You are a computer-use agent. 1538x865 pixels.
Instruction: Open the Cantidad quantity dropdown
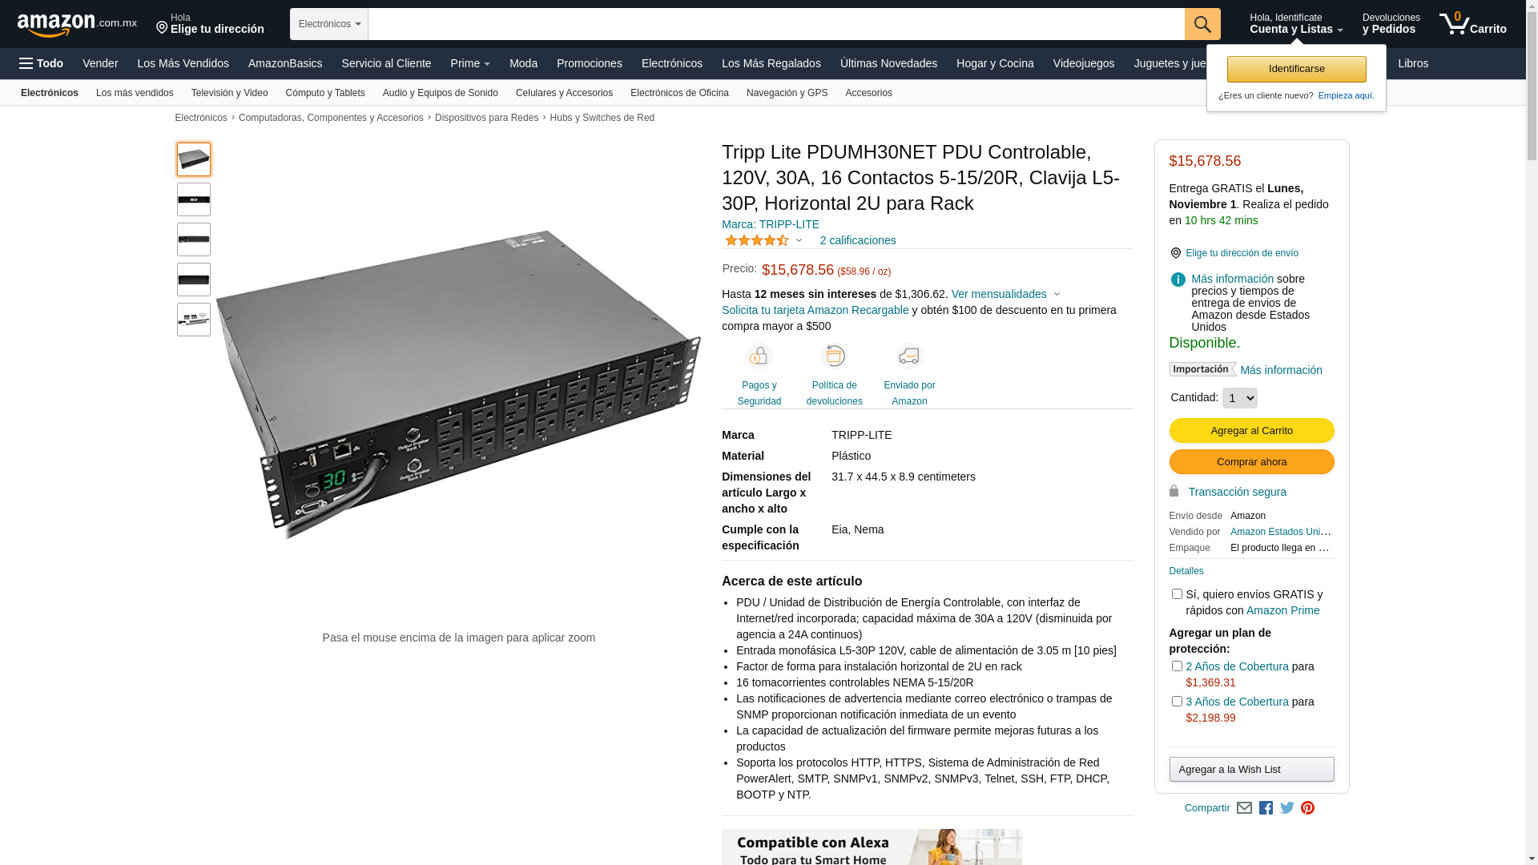pos(1239,398)
